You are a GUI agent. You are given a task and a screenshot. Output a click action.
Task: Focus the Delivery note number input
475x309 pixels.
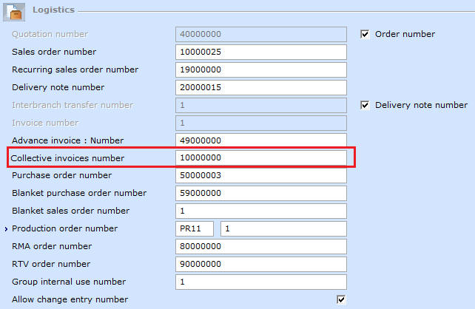pos(261,87)
